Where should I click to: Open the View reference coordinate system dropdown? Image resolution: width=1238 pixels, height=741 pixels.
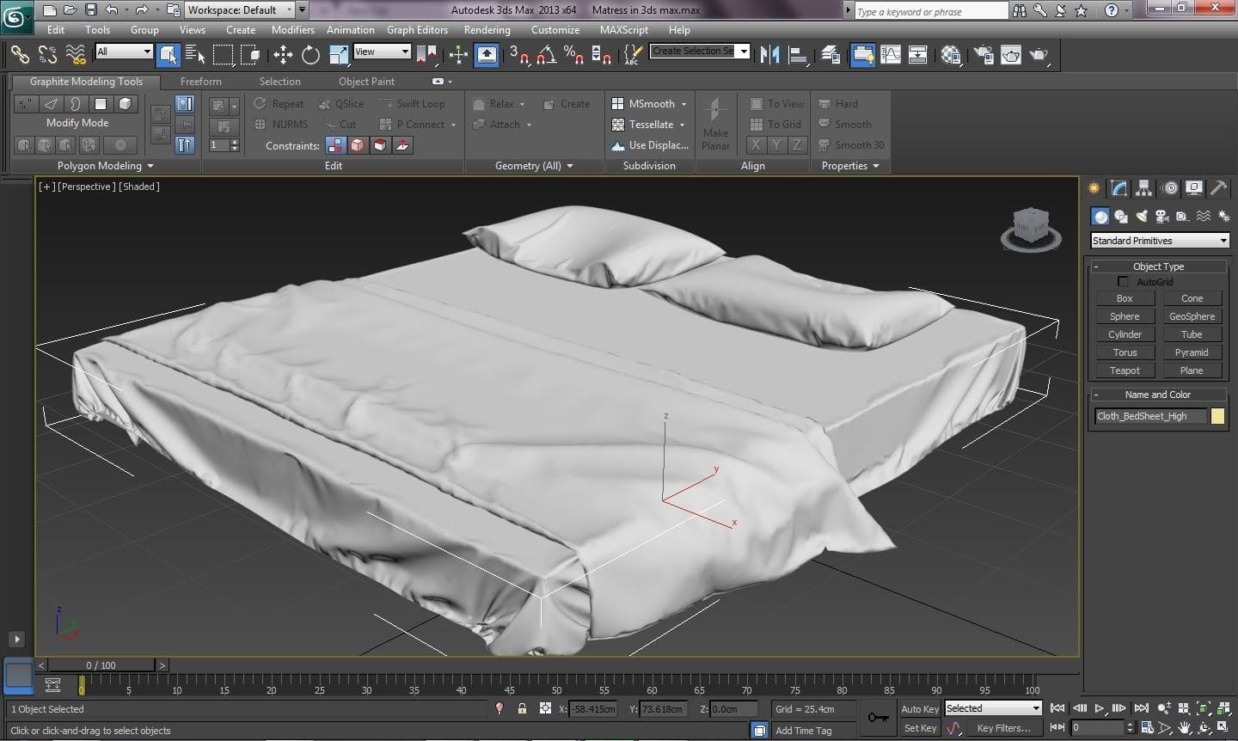coord(382,52)
